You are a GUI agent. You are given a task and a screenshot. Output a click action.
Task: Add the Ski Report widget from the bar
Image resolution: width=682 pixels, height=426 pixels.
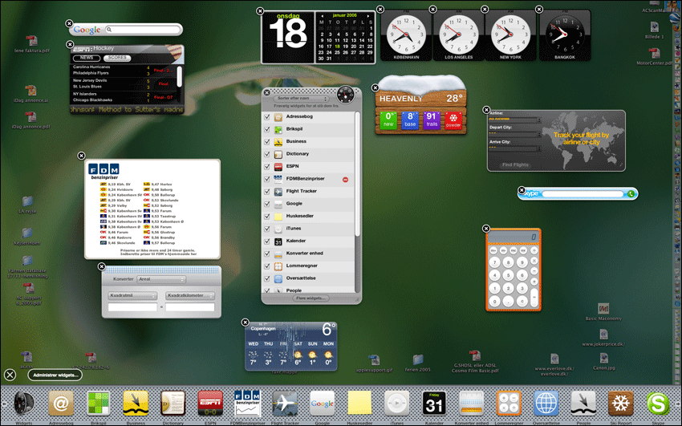[x=620, y=403]
